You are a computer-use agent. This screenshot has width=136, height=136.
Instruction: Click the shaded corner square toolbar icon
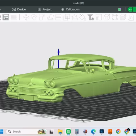tap(99, 17)
